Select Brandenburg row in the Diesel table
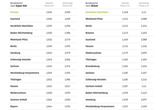This screenshot has width=165, height=110. (x=94, y=66)
